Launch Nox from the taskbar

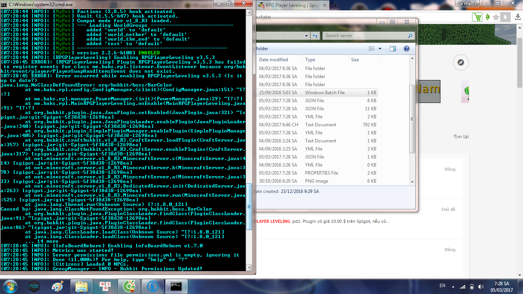34,286
